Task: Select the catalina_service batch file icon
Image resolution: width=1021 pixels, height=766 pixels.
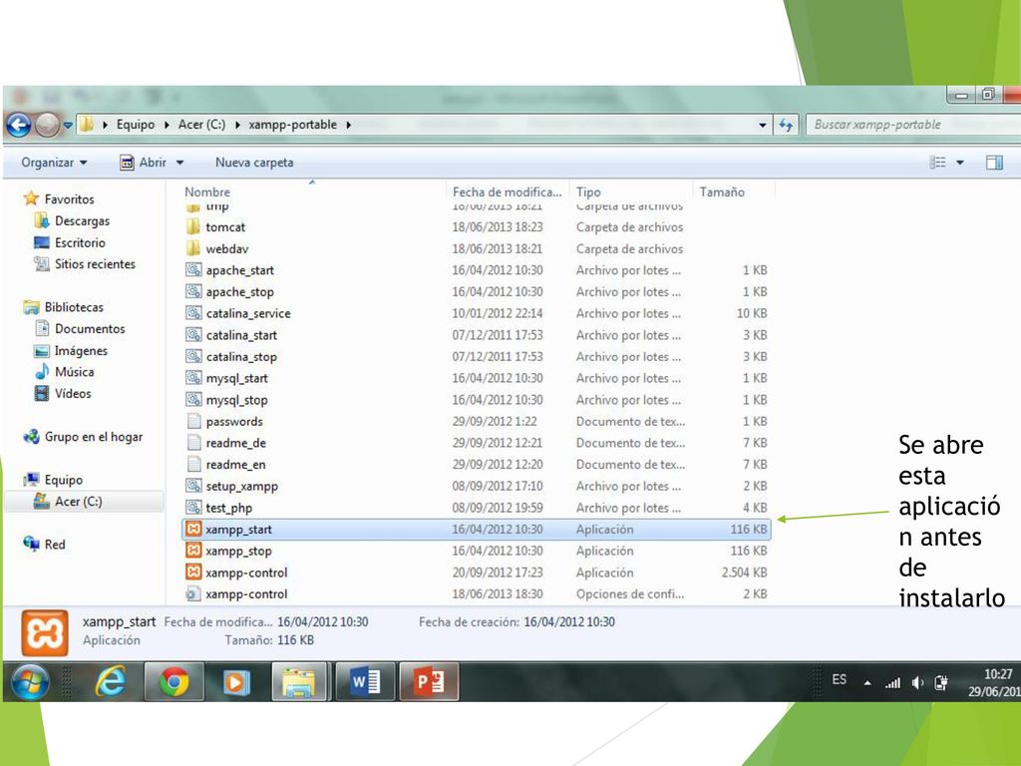Action: (x=193, y=313)
